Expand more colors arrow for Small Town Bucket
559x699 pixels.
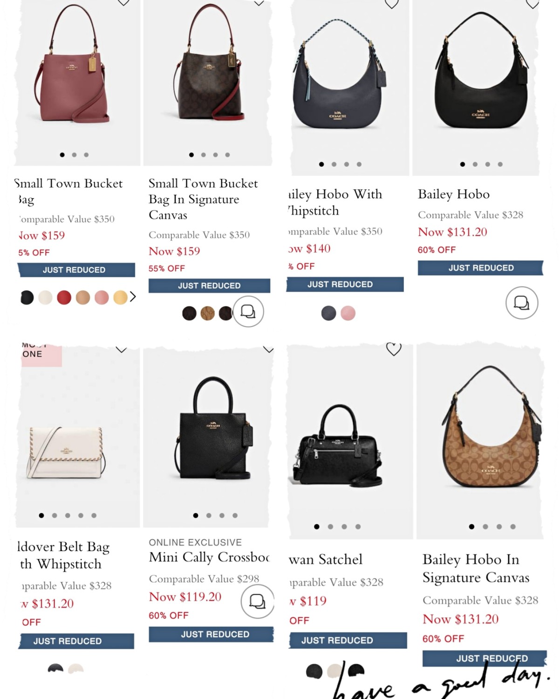133,297
